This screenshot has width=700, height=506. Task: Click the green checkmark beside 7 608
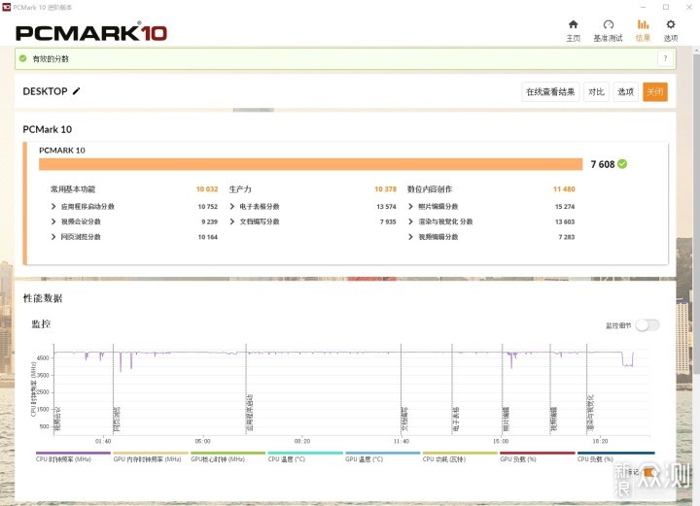622,164
